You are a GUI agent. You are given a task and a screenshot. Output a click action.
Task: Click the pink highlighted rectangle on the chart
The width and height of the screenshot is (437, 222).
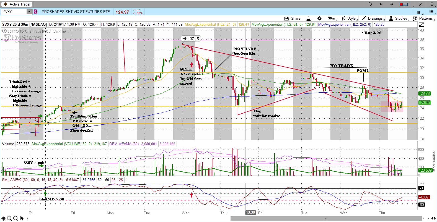[x=392, y=106]
